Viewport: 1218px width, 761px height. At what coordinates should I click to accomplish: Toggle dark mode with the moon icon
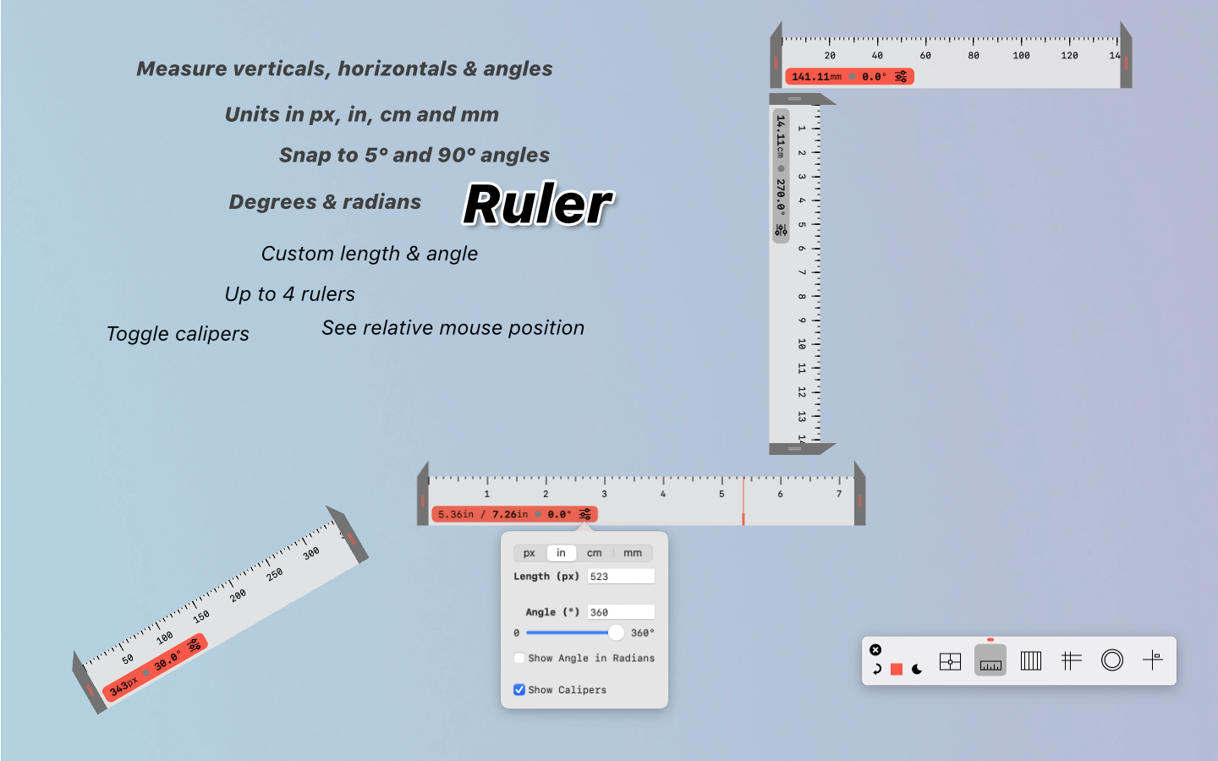tap(917, 669)
